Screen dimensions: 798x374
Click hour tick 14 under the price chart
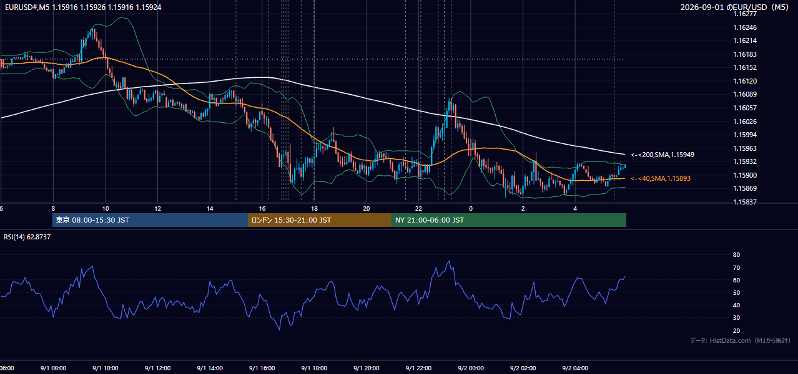point(210,208)
